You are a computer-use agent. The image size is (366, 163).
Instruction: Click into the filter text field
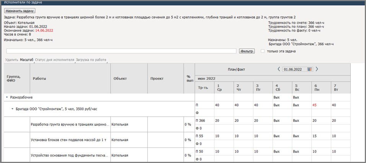(121, 51)
